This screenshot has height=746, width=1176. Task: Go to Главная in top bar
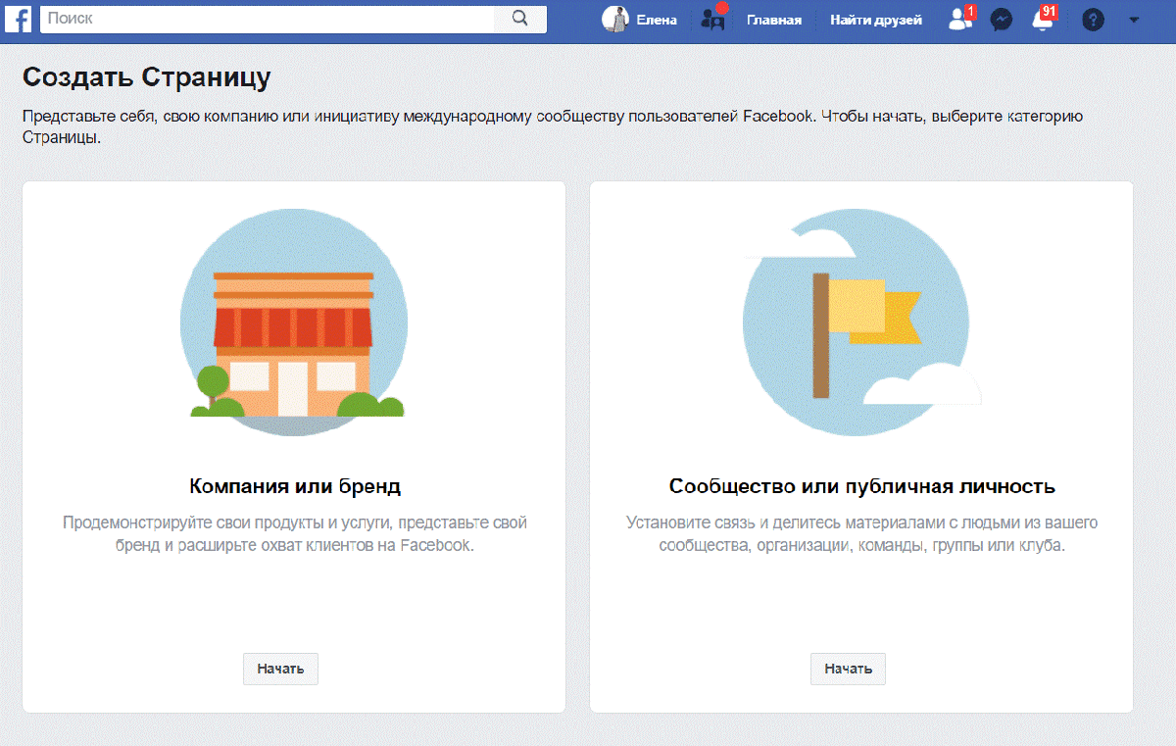774,20
